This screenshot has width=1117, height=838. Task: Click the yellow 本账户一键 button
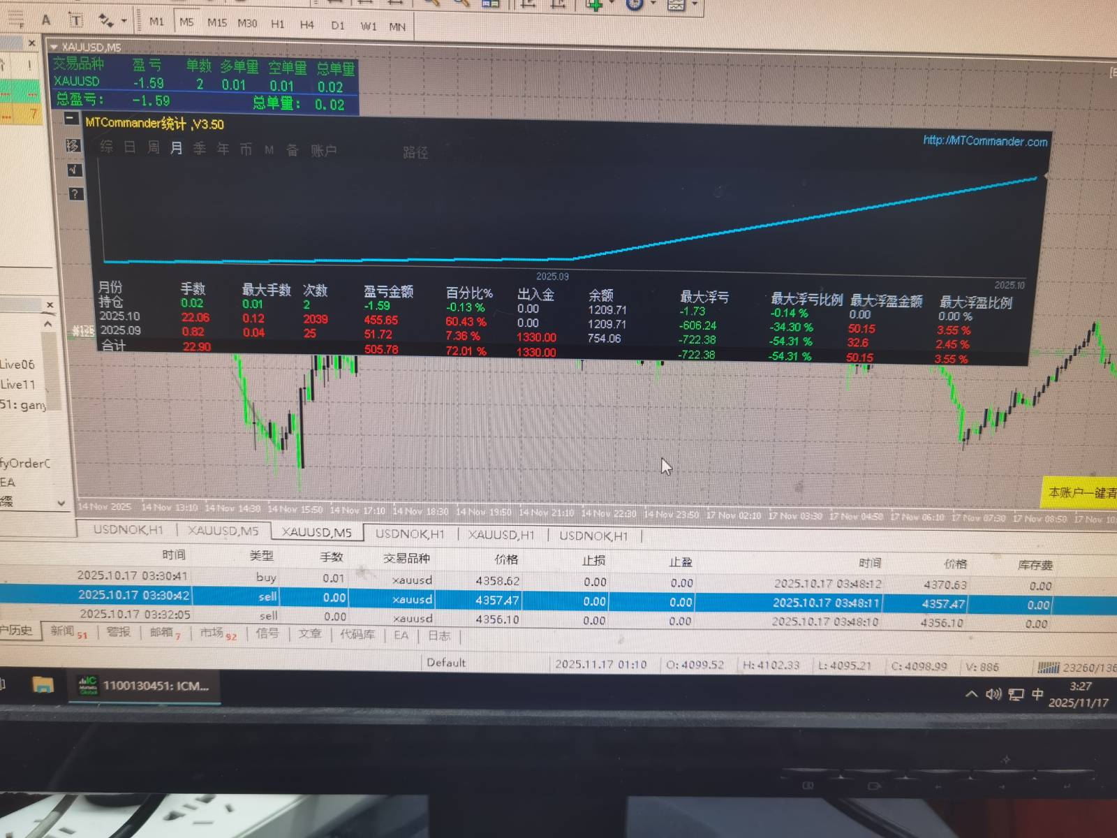1080,492
